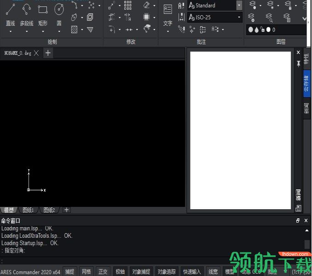Expand the 多段线 polyline options arrow
The width and height of the screenshot is (312, 276).
coord(27,31)
